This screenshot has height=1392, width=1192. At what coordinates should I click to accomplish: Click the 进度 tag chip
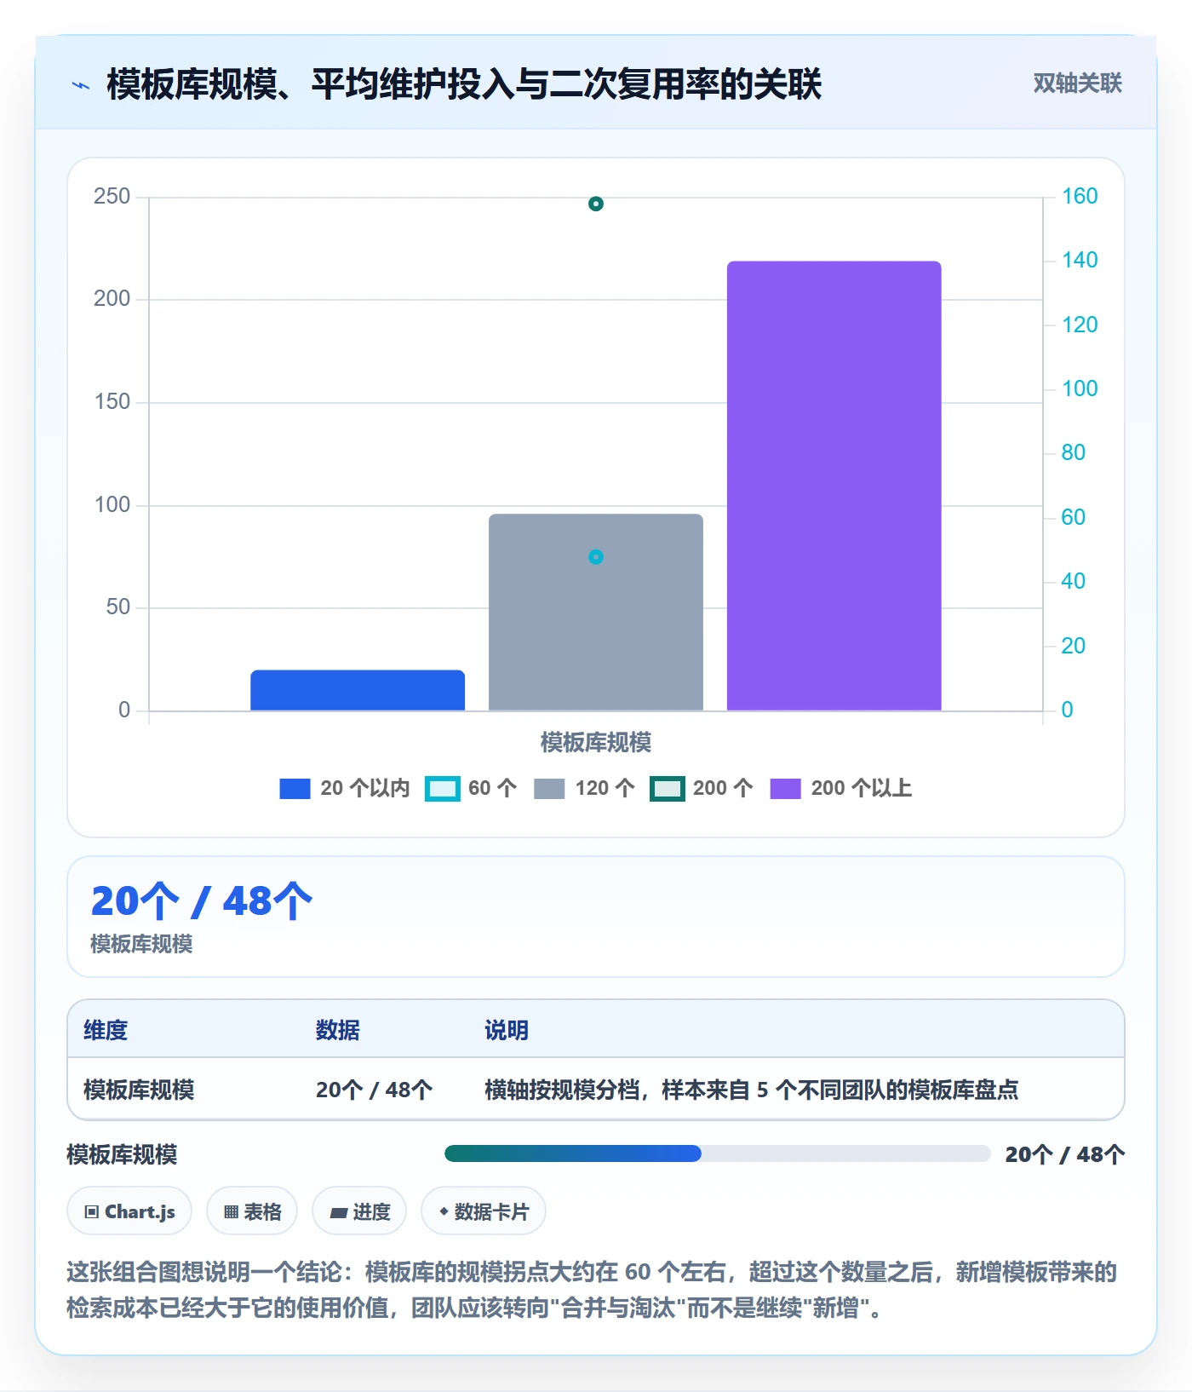click(x=359, y=1211)
